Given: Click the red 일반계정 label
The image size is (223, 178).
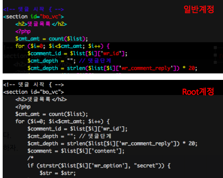Looking at the screenshot, I should [x=199, y=10].
